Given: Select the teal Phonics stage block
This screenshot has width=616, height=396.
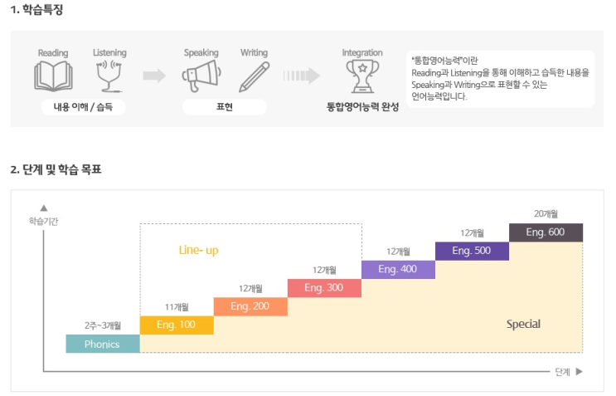Looking at the screenshot, I should pyautogui.click(x=103, y=344).
